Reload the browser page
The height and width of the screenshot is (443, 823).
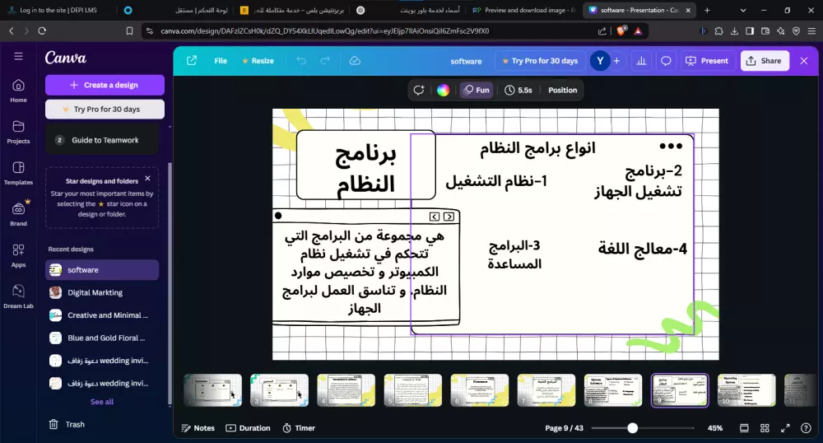(x=42, y=31)
